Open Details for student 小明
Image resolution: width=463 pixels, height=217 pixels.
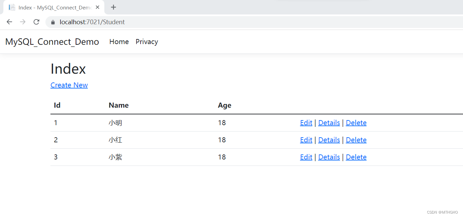point(329,123)
